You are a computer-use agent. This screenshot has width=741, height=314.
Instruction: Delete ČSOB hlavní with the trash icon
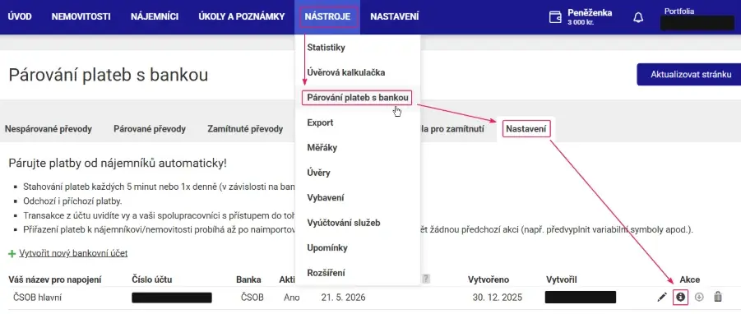tap(718, 297)
